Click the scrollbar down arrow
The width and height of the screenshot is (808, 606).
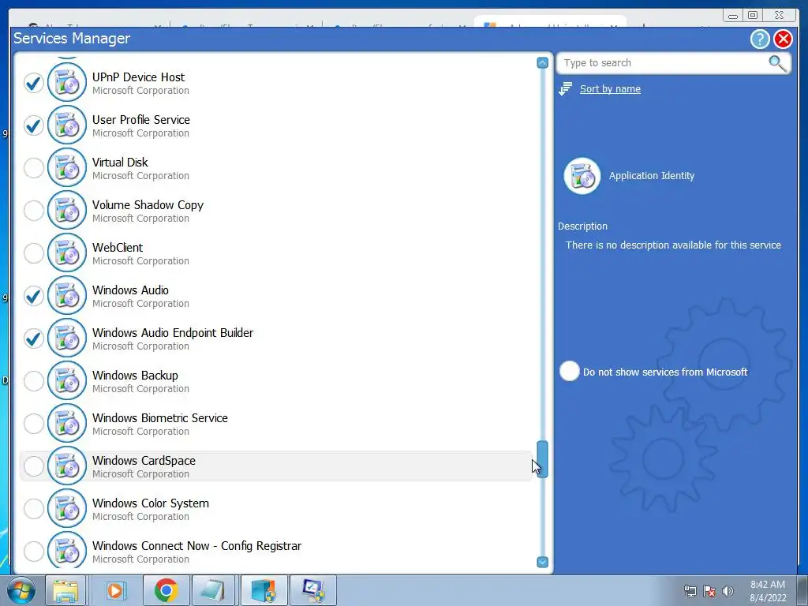click(542, 562)
